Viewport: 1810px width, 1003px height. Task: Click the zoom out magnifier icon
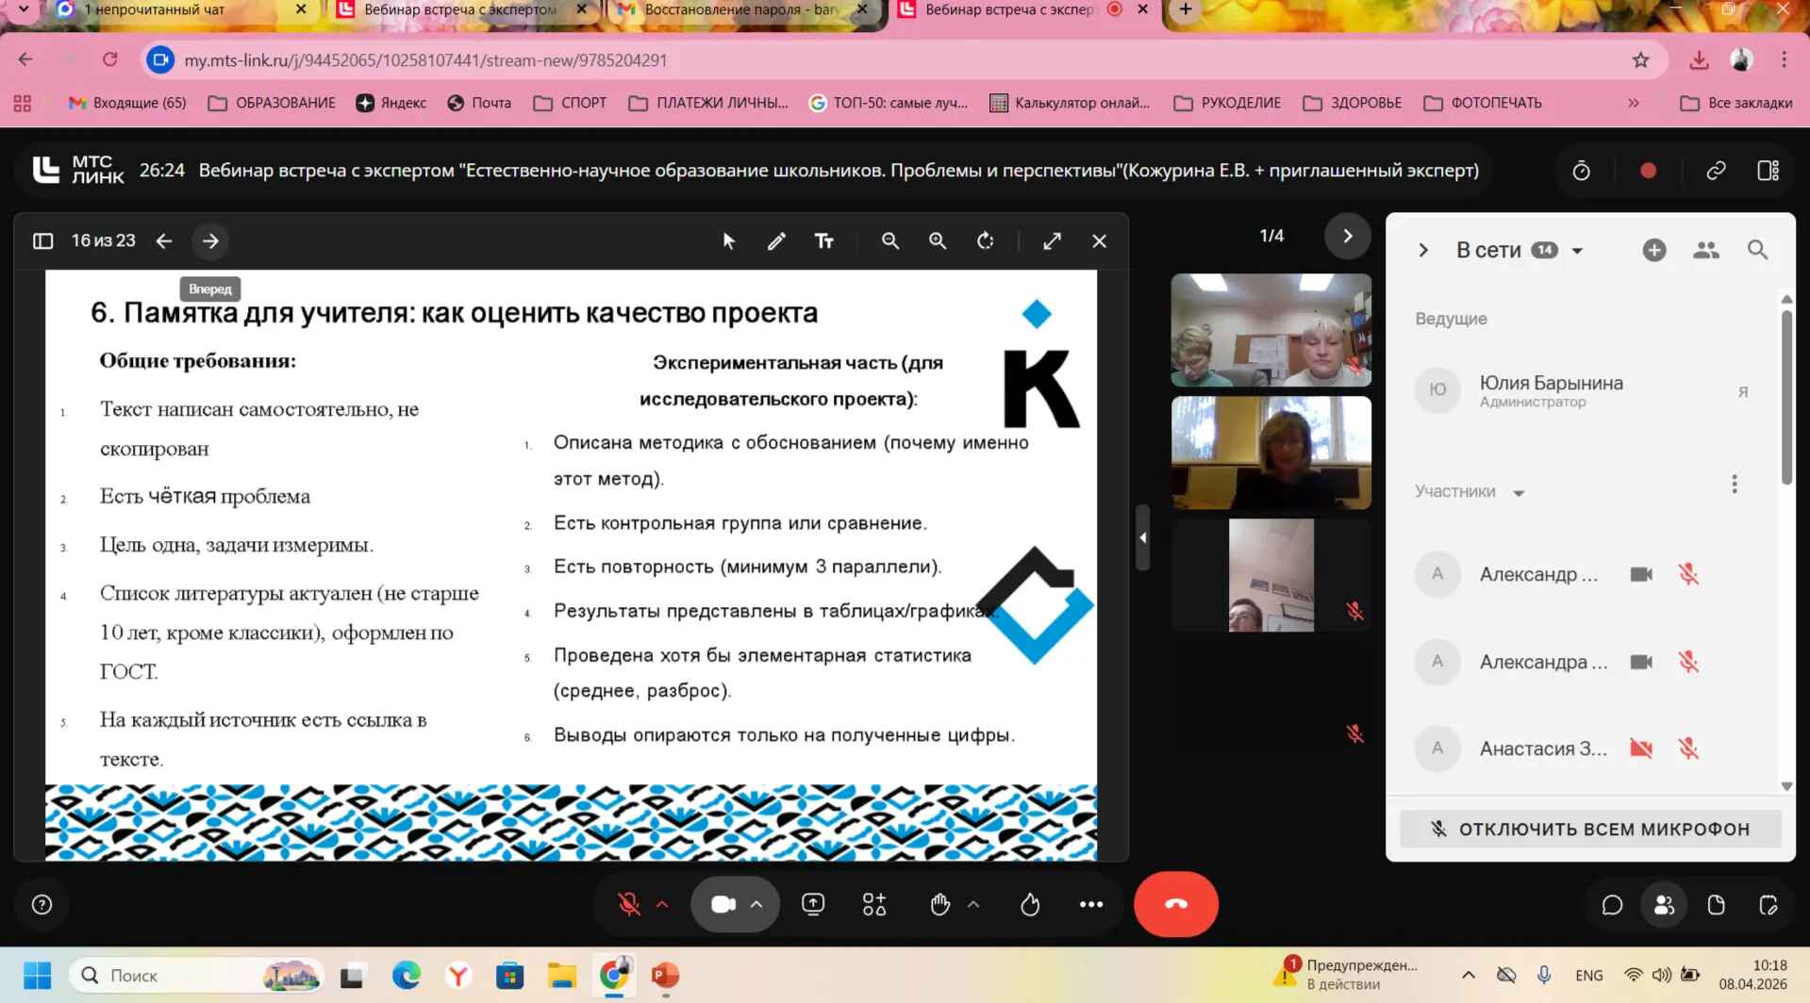(889, 241)
